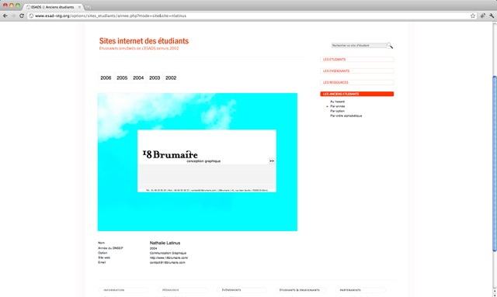
Task: Expand the Les Étudiants menu section
Action: tap(357, 59)
